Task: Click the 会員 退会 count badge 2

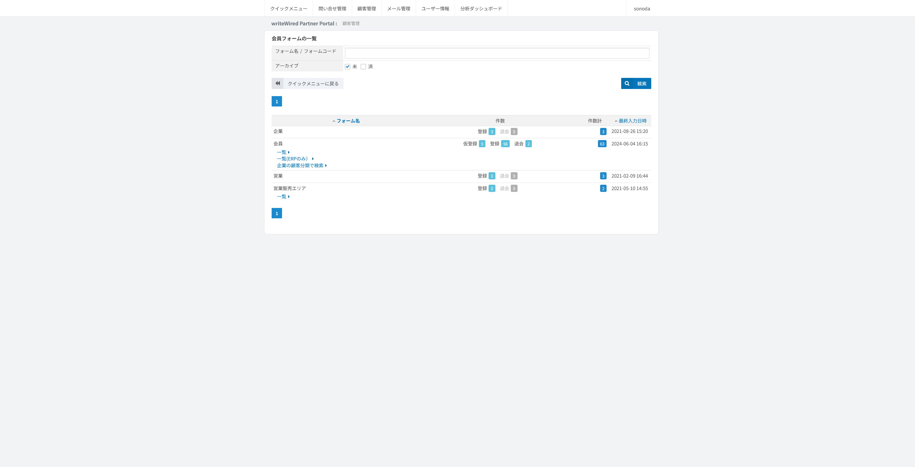Action: pyautogui.click(x=528, y=144)
